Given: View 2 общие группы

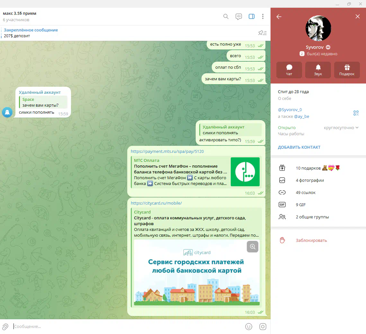Looking at the screenshot, I should [x=318, y=217].
